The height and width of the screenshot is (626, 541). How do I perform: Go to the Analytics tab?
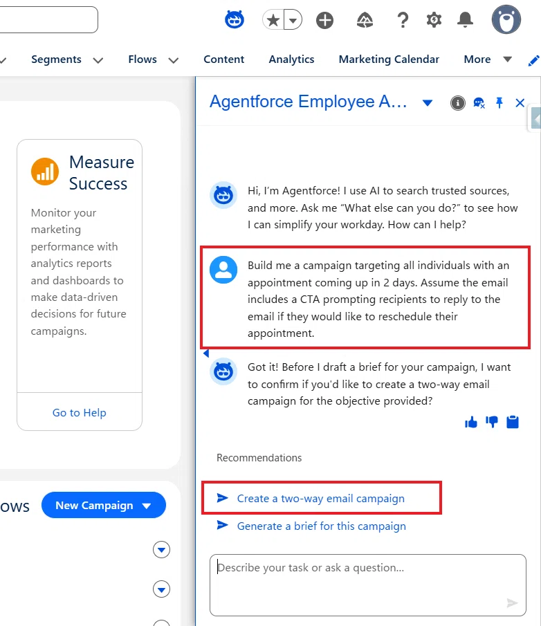pyautogui.click(x=291, y=59)
